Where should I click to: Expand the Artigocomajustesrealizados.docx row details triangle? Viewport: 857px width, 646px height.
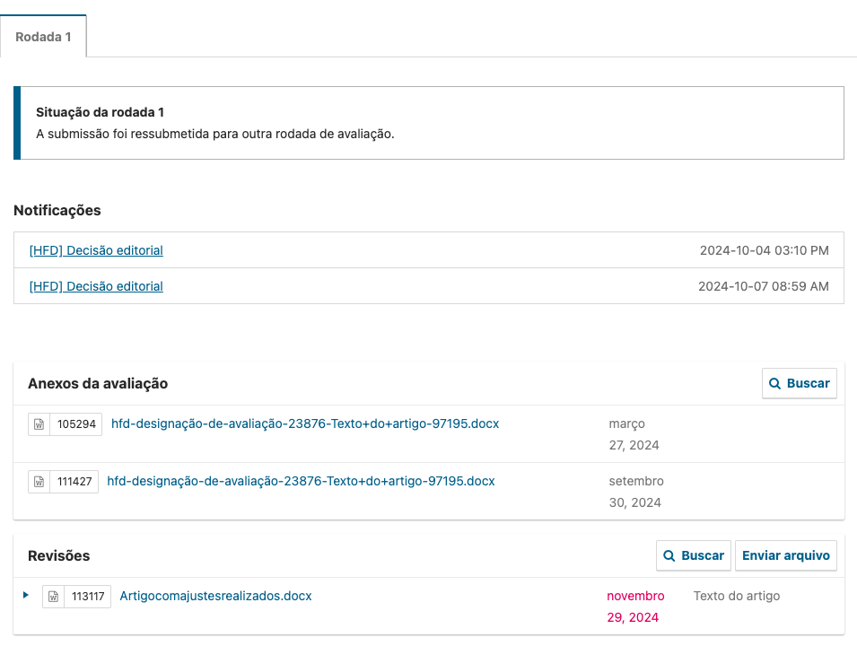click(26, 595)
